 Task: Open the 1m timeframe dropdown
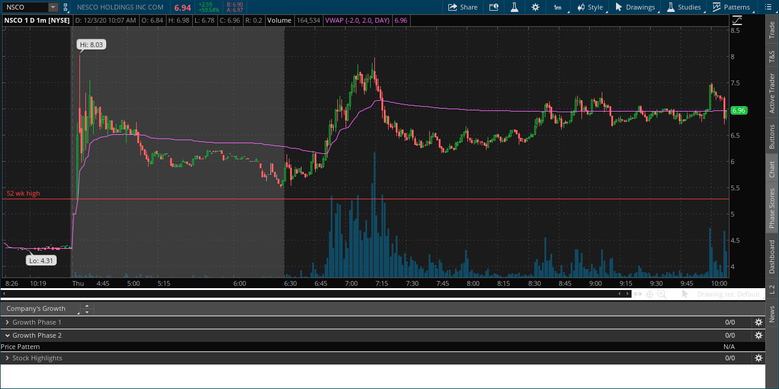557,7
